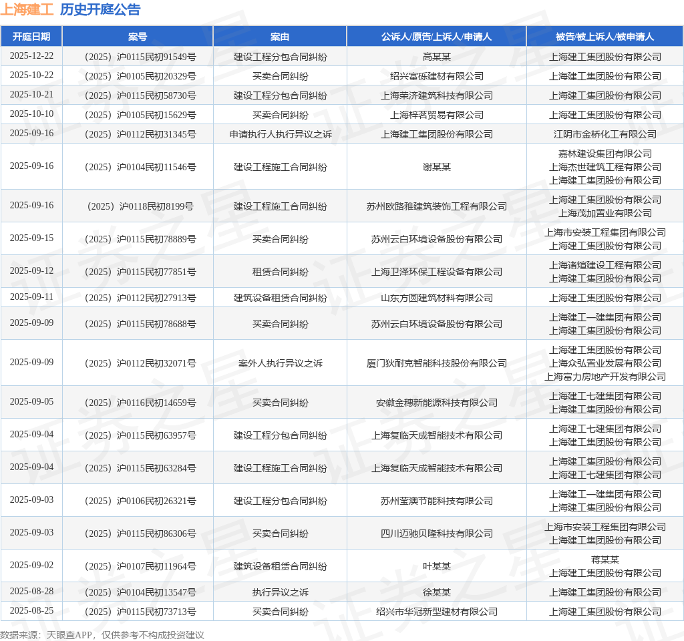The image size is (684, 641).
Task: Select date cell 2025-12-22
Action: click(x=31, y=56)
